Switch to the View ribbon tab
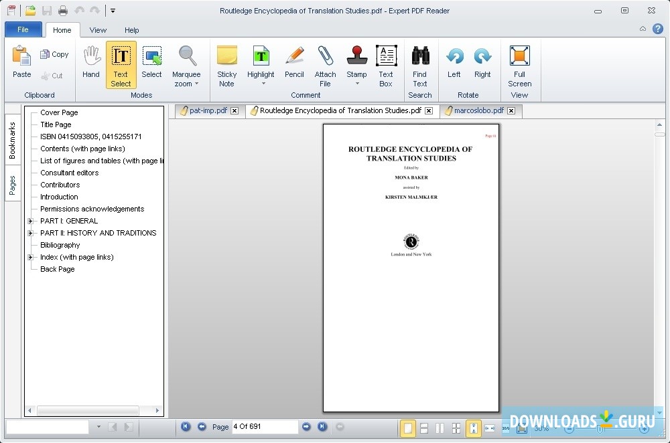670x443 pixels. coord(98,30)
